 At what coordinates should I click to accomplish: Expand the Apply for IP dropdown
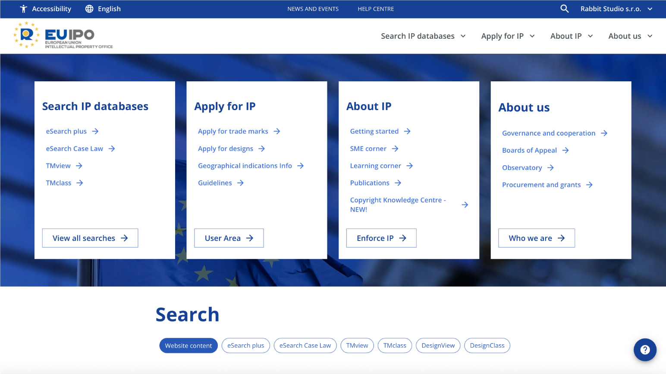pyautogui.click(x=508, y=36)
